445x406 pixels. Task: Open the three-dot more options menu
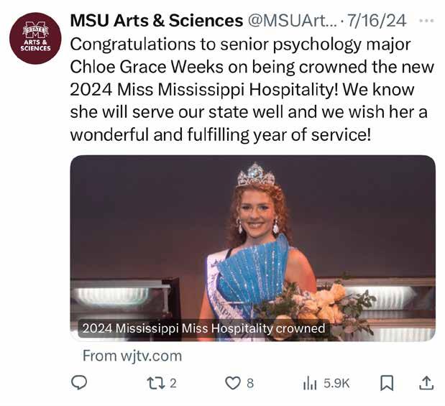point(426,21)
